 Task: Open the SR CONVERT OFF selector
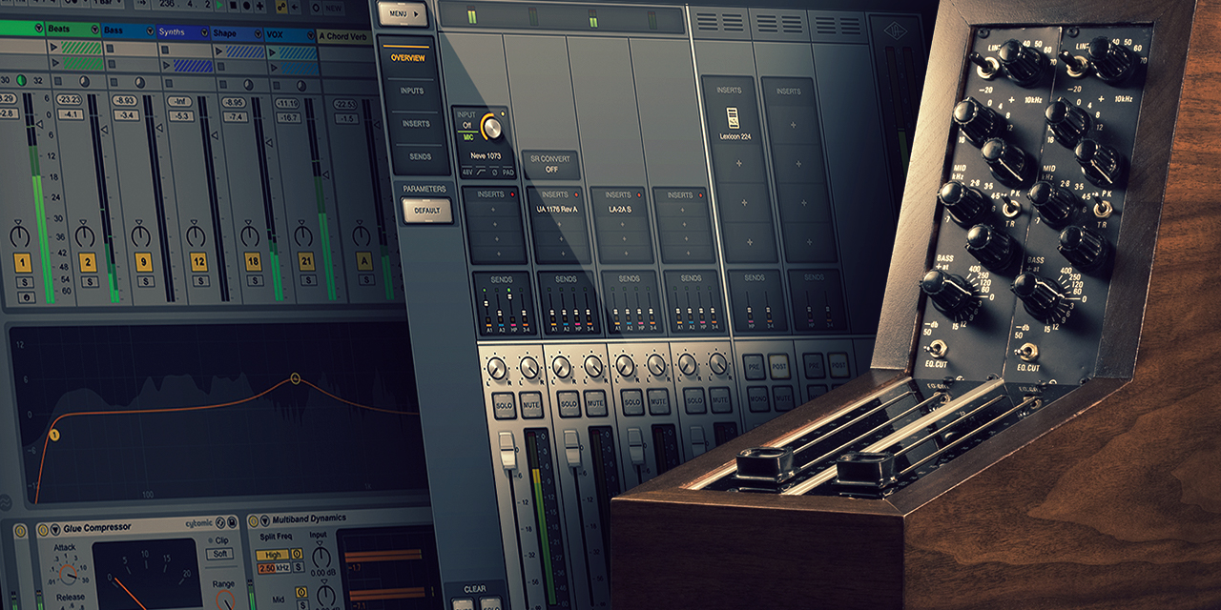pos(551,164)
